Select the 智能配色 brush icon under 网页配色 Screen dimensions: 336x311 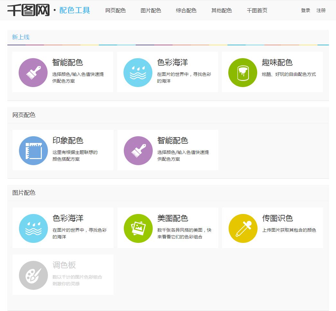(x=138, y=150)
